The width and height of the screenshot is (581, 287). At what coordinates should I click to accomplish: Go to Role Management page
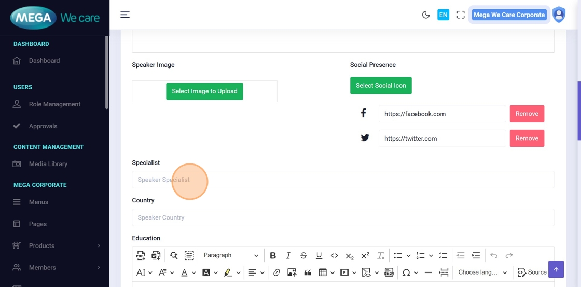[x=54, y=104]
